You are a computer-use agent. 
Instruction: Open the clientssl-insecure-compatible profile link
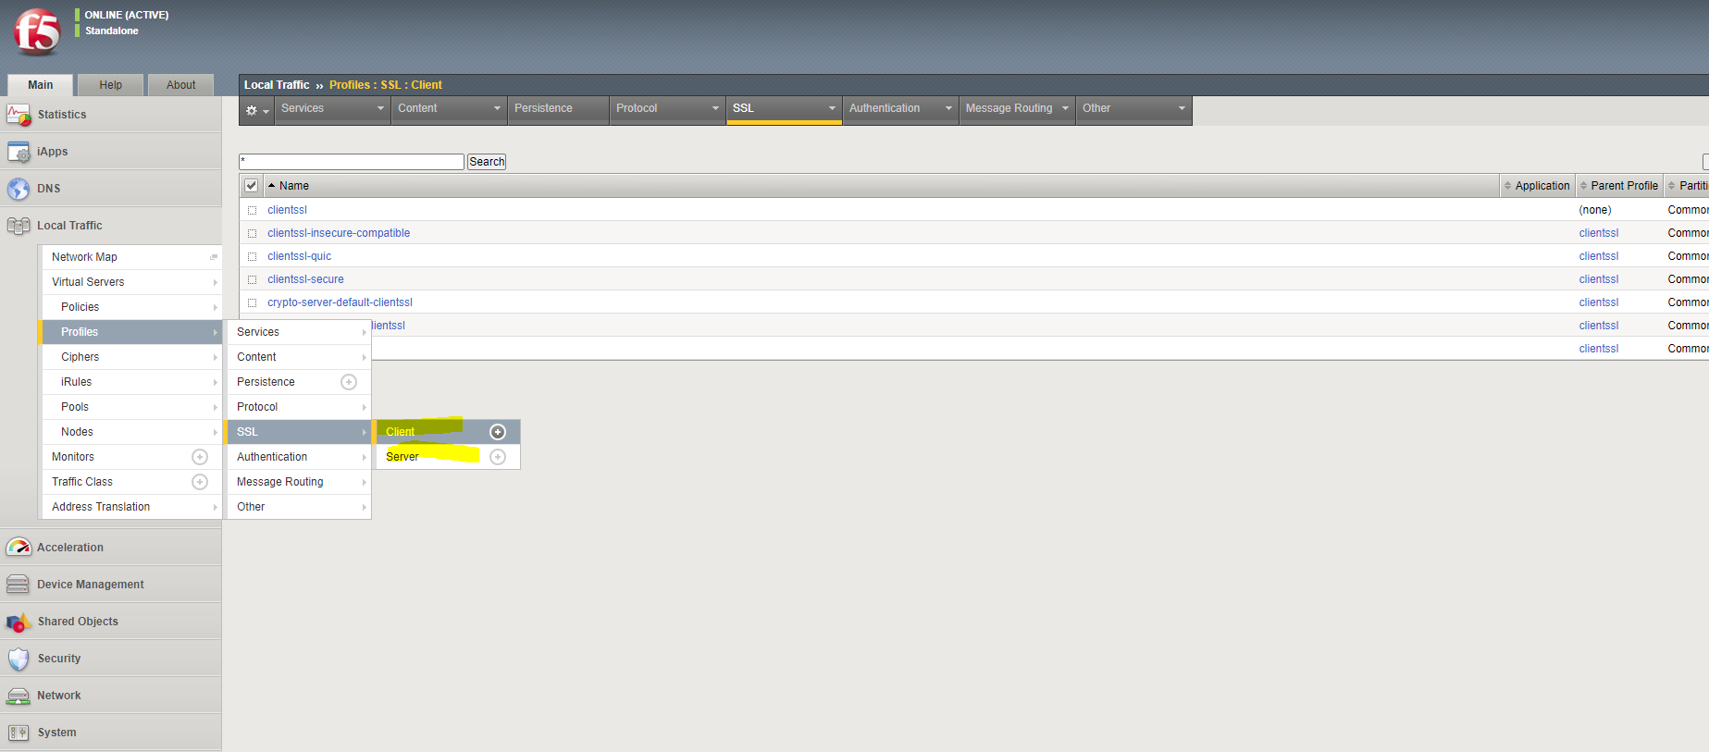point(339,233)
